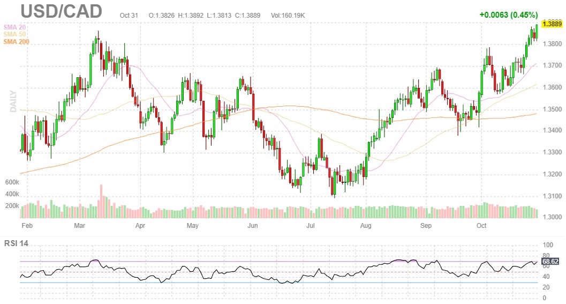Click the USD/CAD chart title
This screenshot has height=304, width=566.
pos(62,11)
